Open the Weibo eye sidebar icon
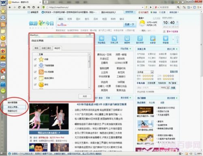This screenshot has width=203, height=156. pyautogui.click(x=3, y=51)
